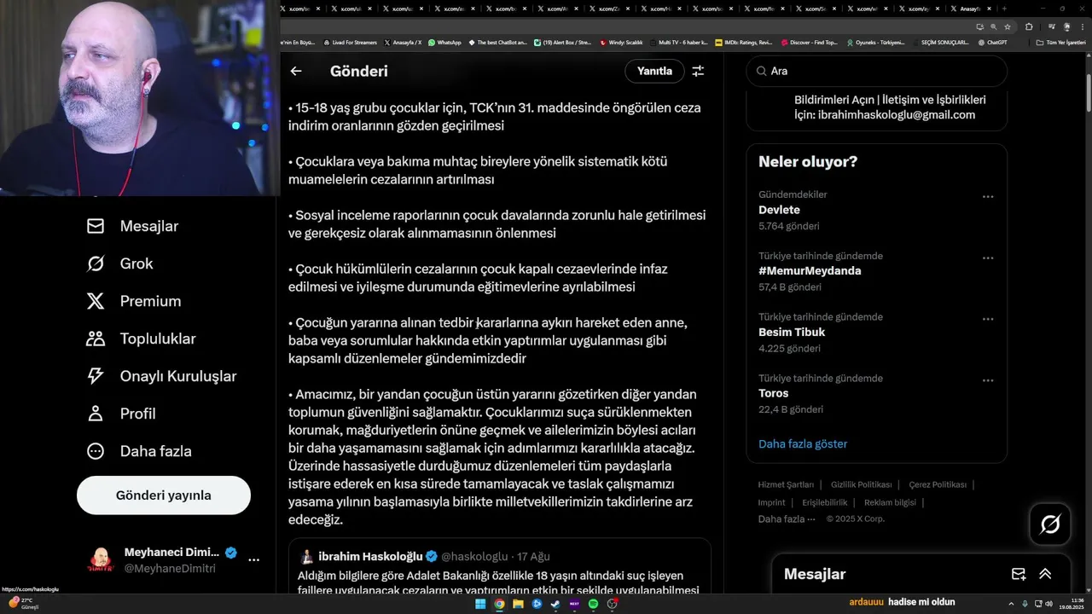Open more options for the Toros trend

click(x=988, y=381)
